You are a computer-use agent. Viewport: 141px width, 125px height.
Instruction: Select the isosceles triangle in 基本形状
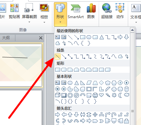(76, 83)
